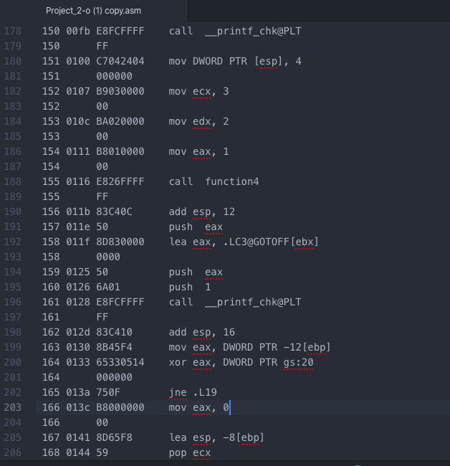Click '.LC3@GOTOFF[ebx]' operand
The height and width of the screenshot is (466, 450).
pos(271,242)
